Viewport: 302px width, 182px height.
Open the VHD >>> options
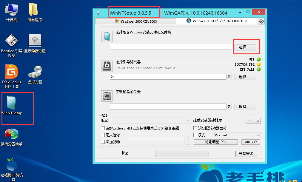pos(251,142)
